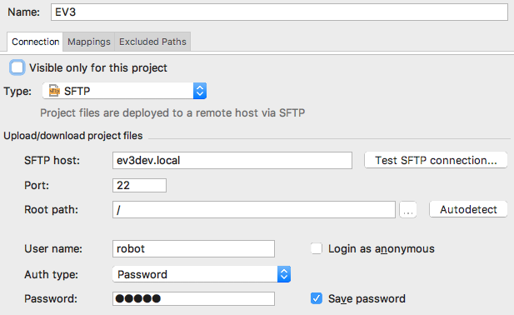Click the SFTP host field ev3dev.local
Screen dimensions: 514x315
coord(232,160)
